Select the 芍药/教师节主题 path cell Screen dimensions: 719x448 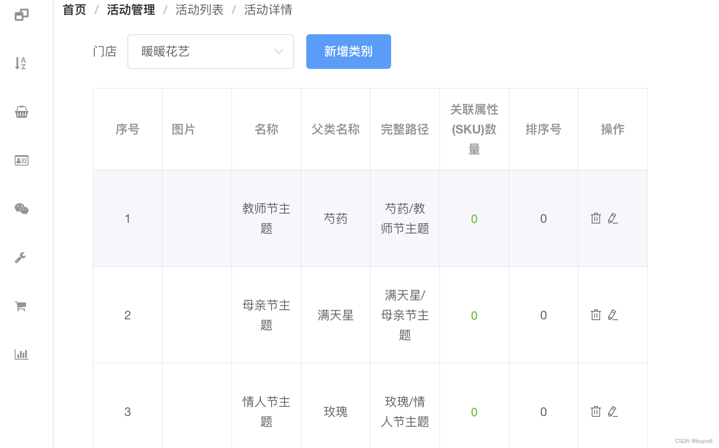coord(405,218)
